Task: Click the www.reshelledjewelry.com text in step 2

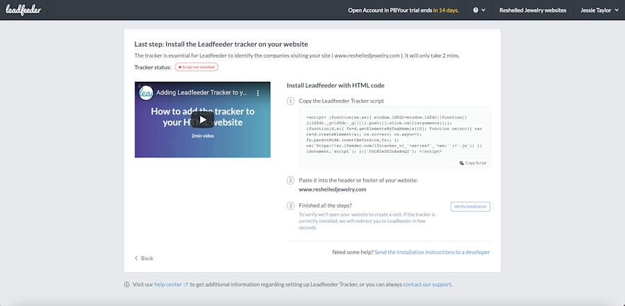Action: (333, 189)
